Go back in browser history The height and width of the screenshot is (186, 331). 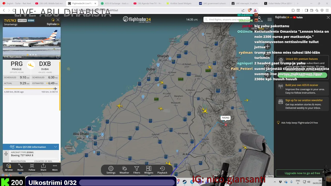tap(4, 10)
